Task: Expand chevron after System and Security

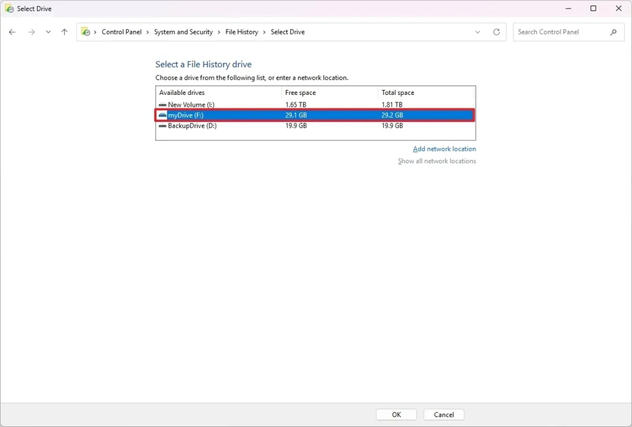Action: [218, 32]
